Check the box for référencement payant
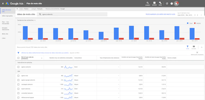This screenshot has width=205, height=100. click(18, 97)
